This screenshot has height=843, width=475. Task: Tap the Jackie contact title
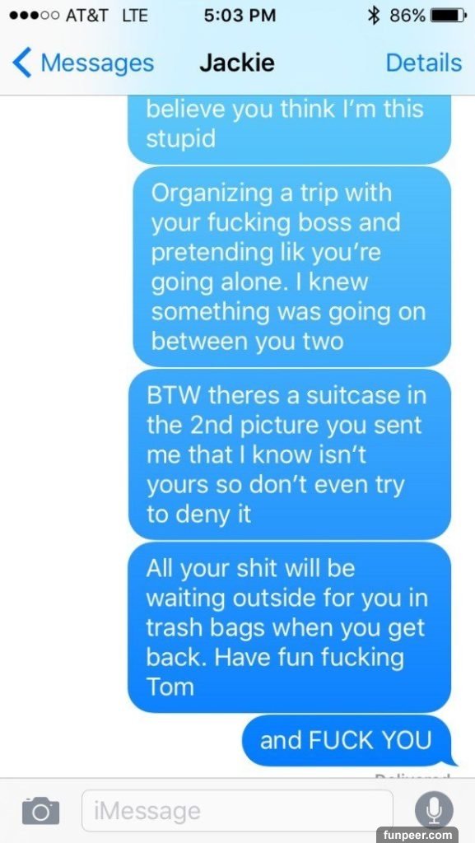(237, 63)
